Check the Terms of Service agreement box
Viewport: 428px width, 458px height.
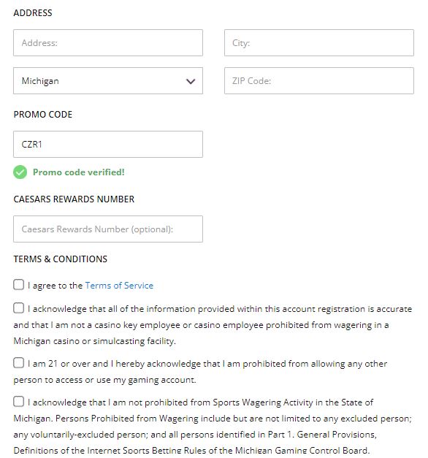click(x=18, y=284)
